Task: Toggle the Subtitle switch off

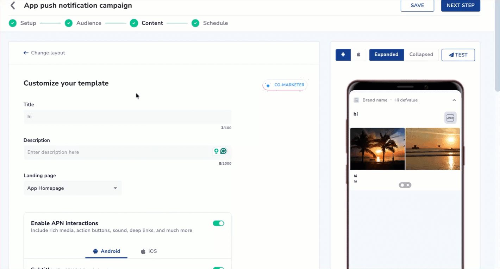Action: pyautogui.click(x=218, y=268)
